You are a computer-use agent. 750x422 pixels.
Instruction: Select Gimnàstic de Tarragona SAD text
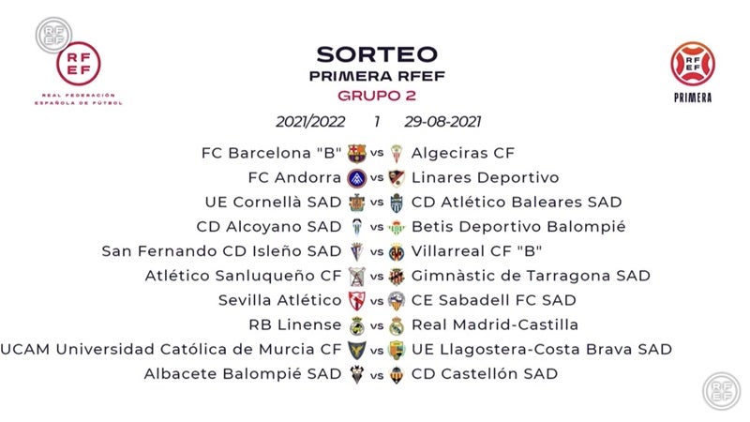[x=531, y=276]
